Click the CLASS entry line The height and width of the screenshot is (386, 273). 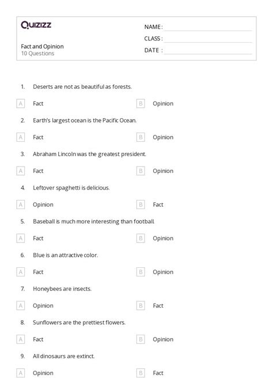point(208,39)
